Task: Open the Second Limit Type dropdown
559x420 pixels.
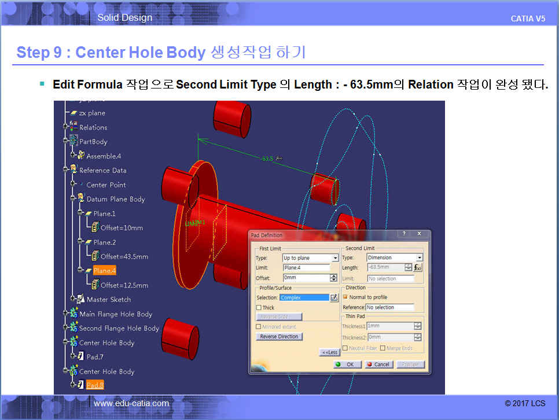Action: point(420,258)
